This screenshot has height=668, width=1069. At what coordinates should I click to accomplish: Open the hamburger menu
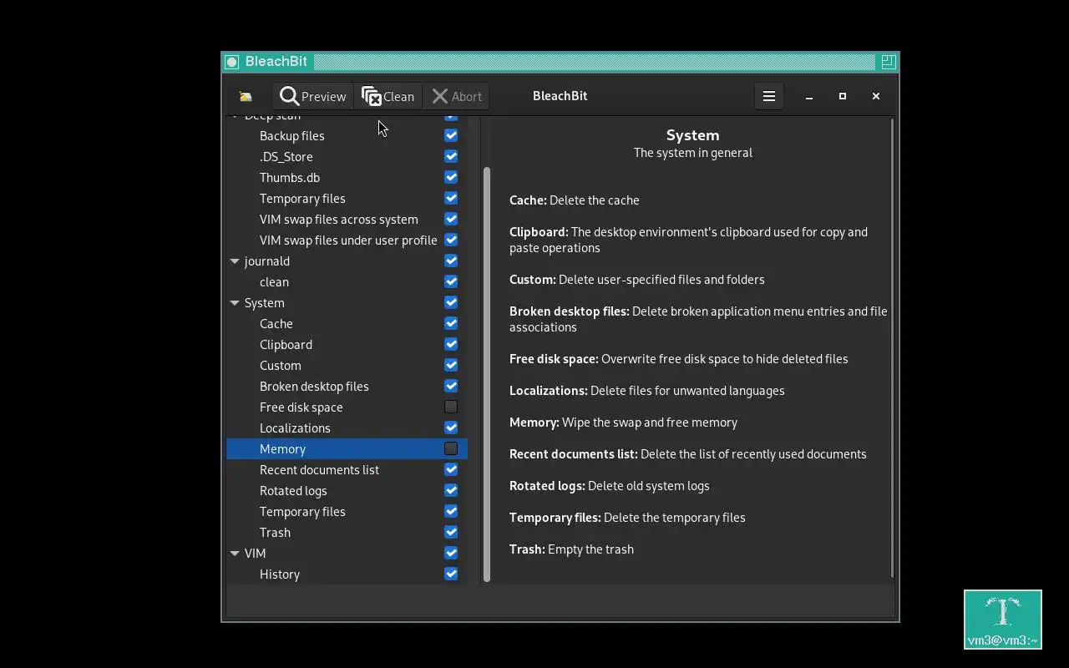(x=769, y=96)
